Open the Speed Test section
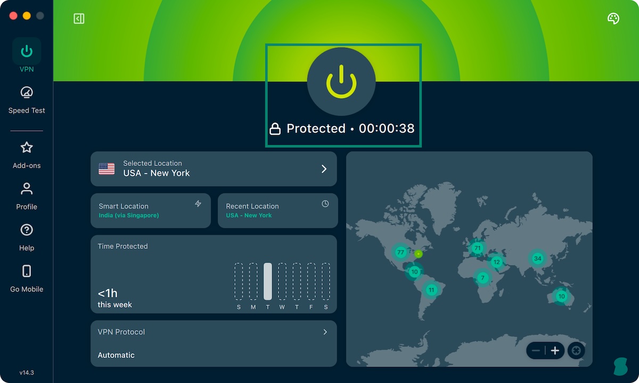The image size is (639, 383). tap(27, 100)
